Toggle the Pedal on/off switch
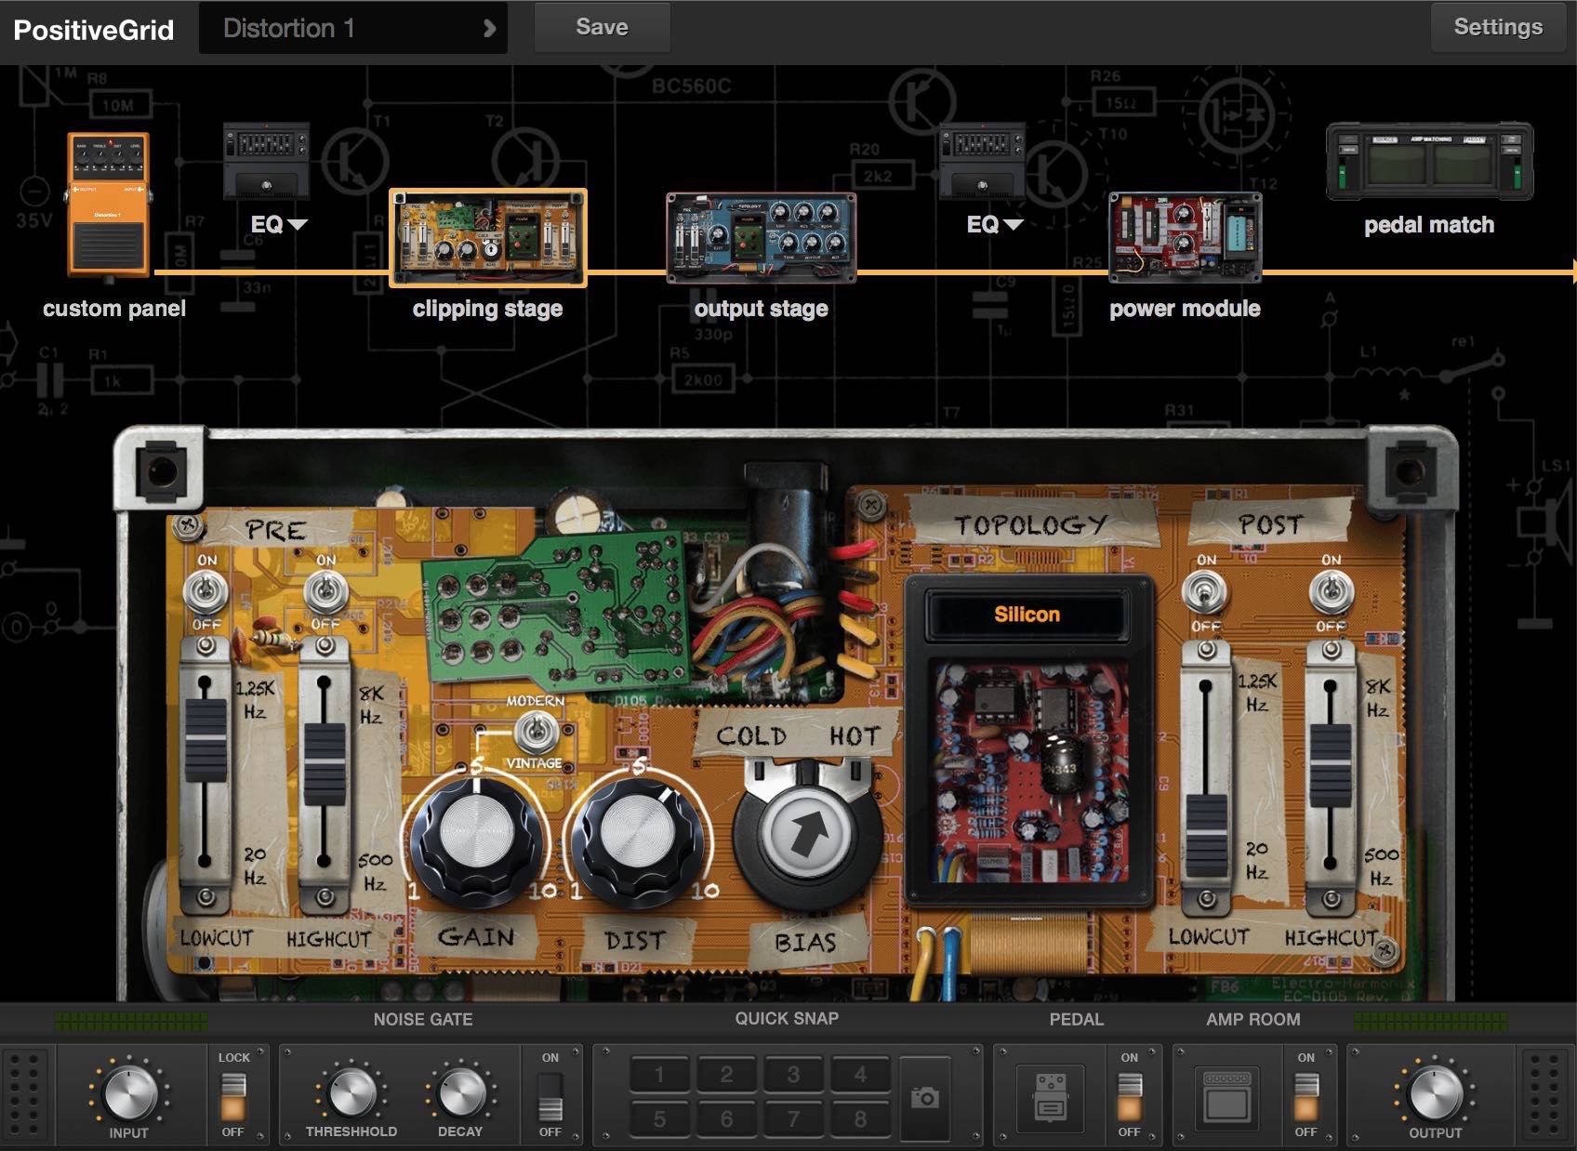Viewport: 1577px width, 1151px height. [1129, 1096]
